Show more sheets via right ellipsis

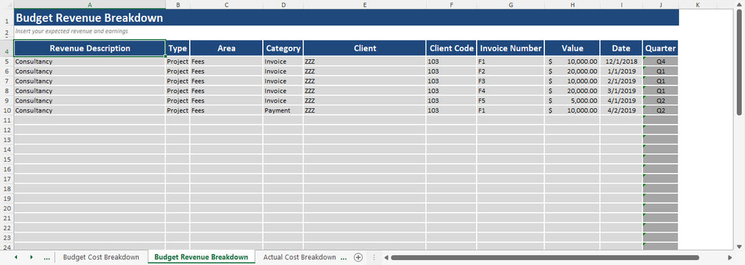(344, 257)
